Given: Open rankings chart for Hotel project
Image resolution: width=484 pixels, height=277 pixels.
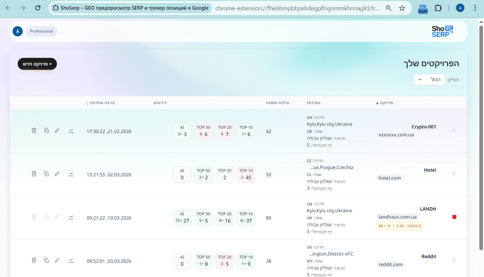Looking at the screenshot, I should click(71, 174).
